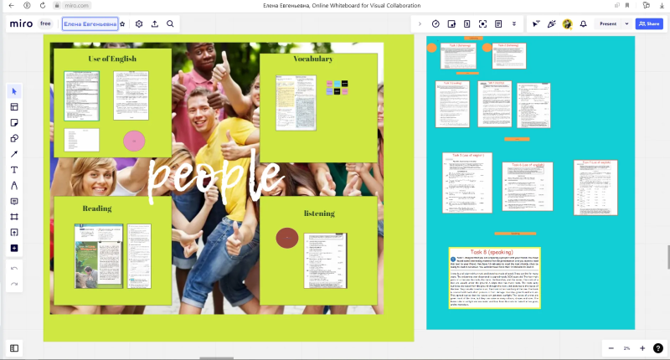
Task: Open board settings gear
Action: (139, 24)
